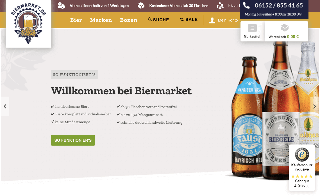Open the Trusted Shops three-dot menu
Image resolution: width=320 pixels, height=196 pixels.
[311, 147]
